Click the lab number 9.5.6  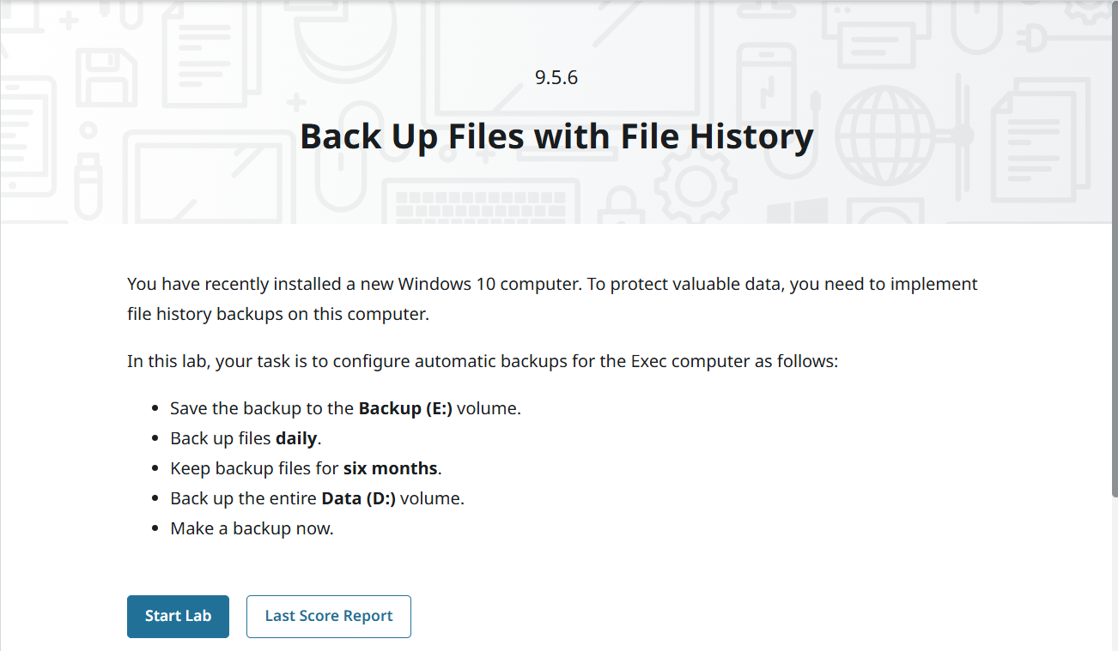click(556, 77)
